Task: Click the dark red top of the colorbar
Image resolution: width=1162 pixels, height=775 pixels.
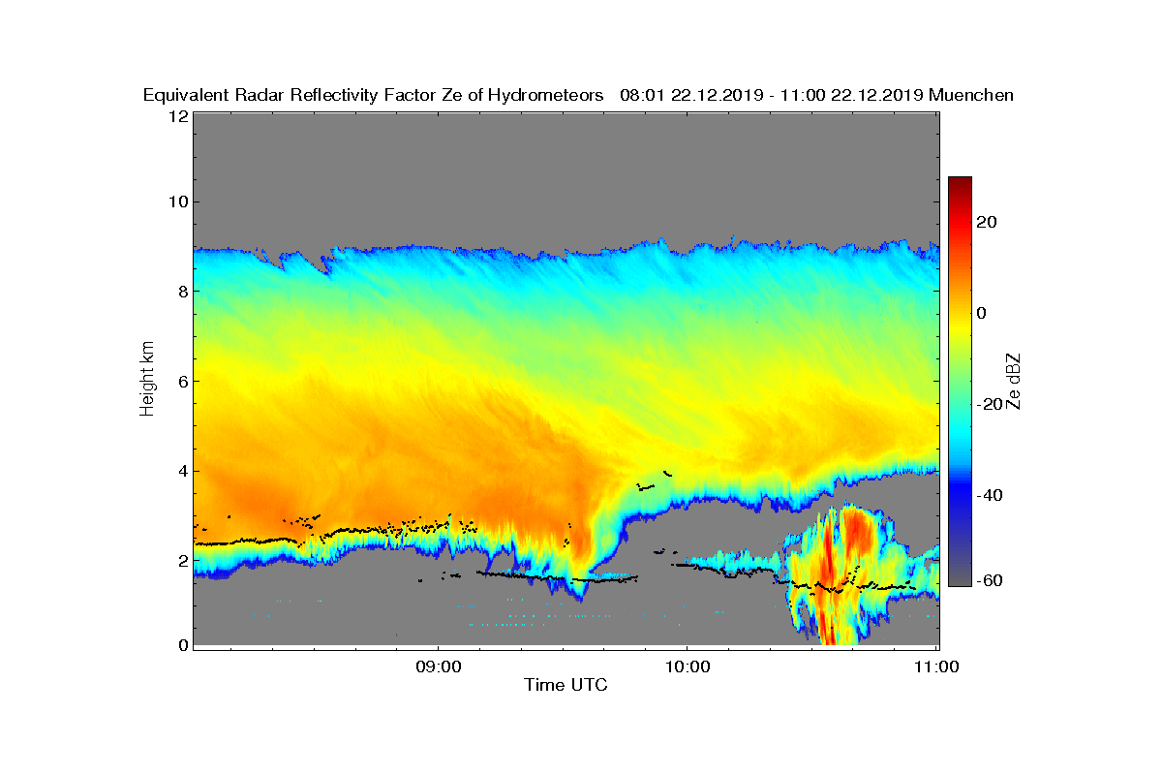Action: tap(960, 184)
